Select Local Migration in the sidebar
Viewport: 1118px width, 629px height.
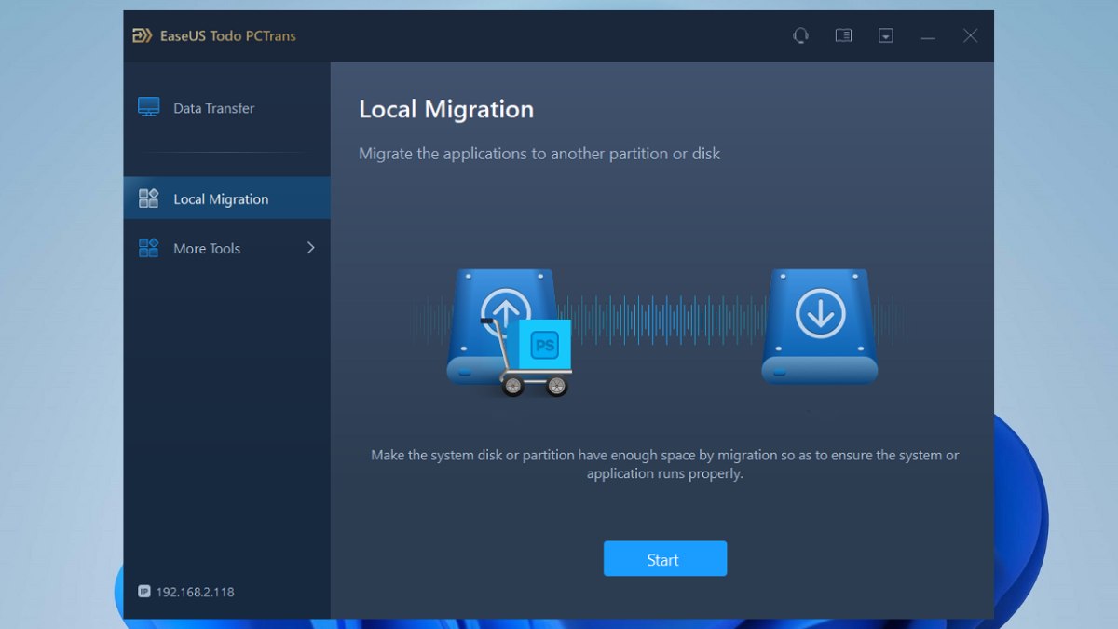(x=226, y=198)
